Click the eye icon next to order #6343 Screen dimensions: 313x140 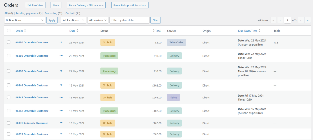61,98
